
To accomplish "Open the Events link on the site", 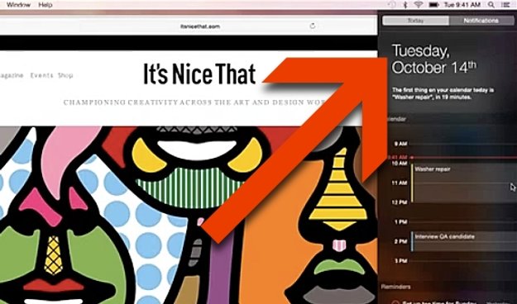I will [x=41, y=75].
